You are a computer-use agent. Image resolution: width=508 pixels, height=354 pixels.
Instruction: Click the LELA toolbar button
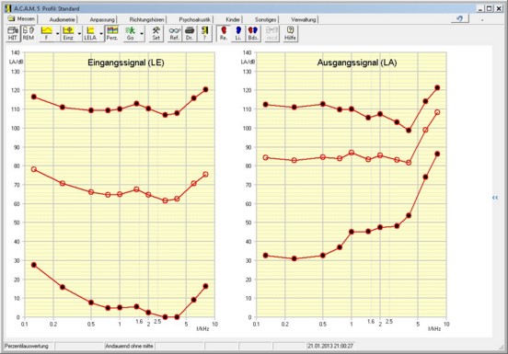(x=90, y=34)
